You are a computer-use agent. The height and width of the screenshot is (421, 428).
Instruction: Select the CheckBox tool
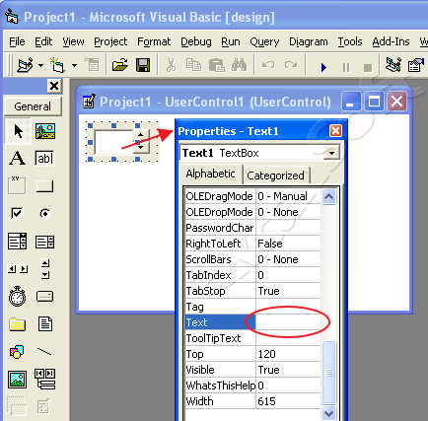coord(17,213)
